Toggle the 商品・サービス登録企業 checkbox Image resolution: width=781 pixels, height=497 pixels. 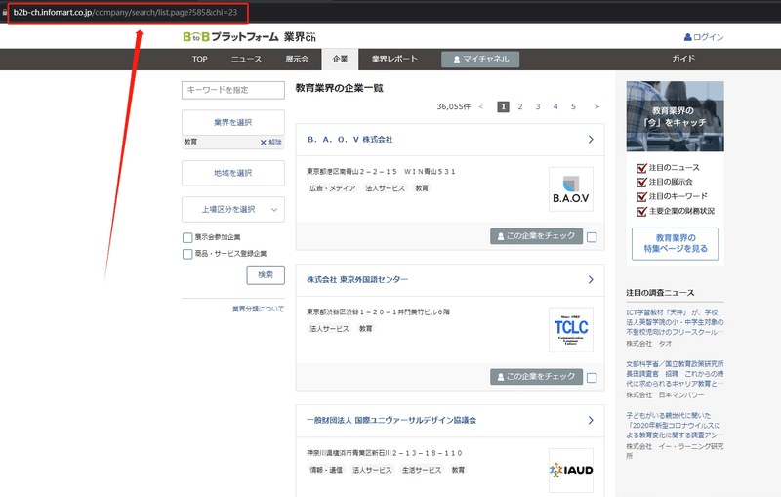tap(187, 254)
